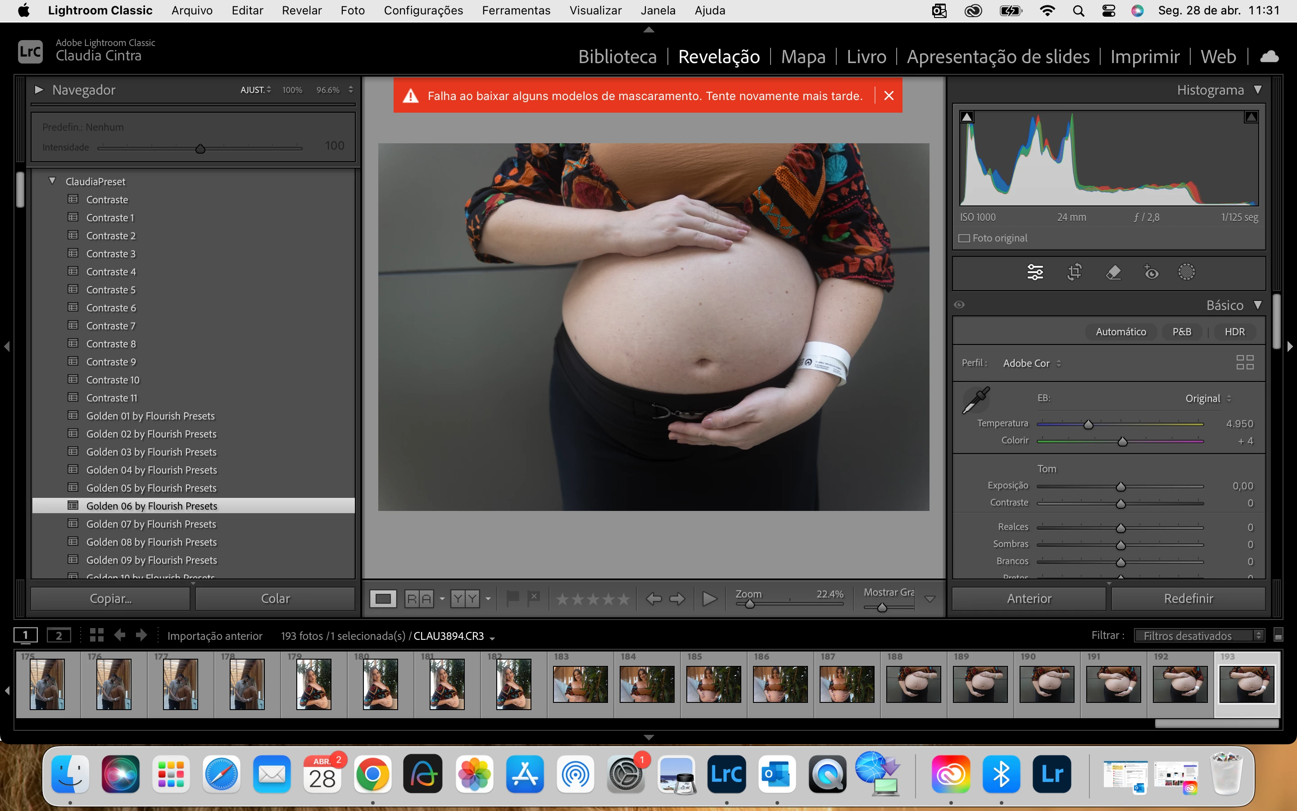1297x811 pixels.
Task: Open the Revelar menu
Action: (x=301, y=10)
